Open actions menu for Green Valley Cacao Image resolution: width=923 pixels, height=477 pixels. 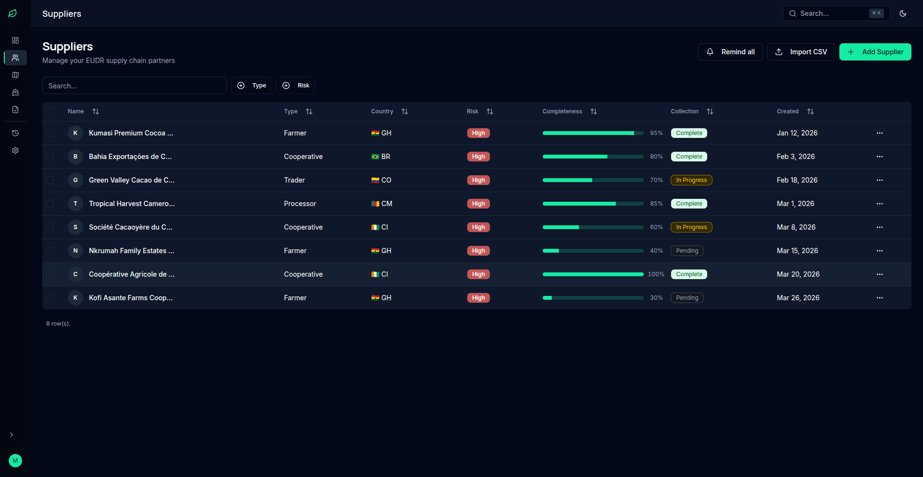tap(880, 180)
